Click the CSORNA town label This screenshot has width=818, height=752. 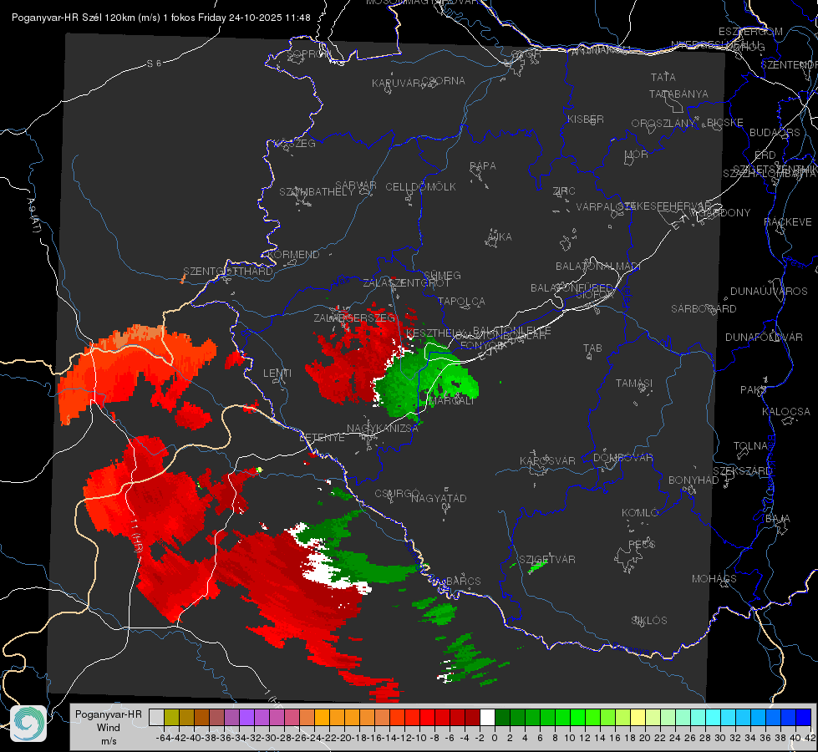click(443, 81)
